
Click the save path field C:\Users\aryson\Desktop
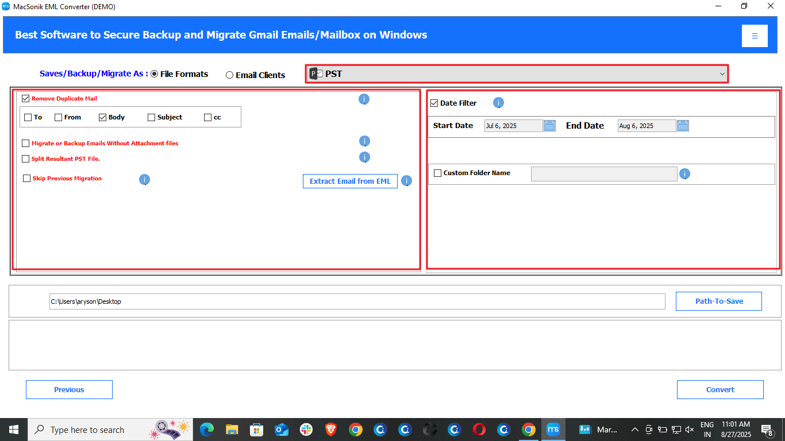click(x=357, y=301)
